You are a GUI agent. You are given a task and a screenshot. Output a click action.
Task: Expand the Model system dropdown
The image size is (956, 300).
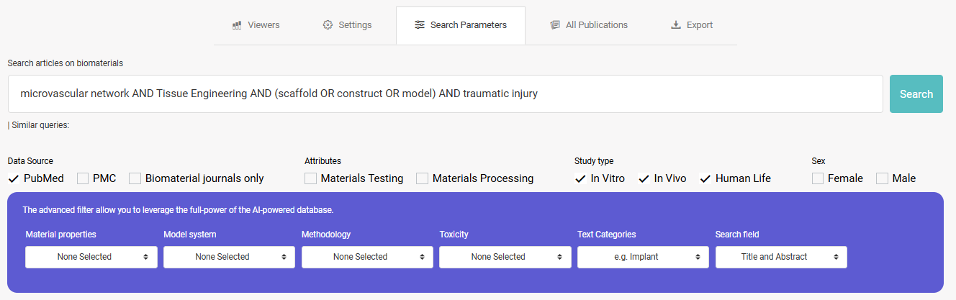(x=229, y=257)
